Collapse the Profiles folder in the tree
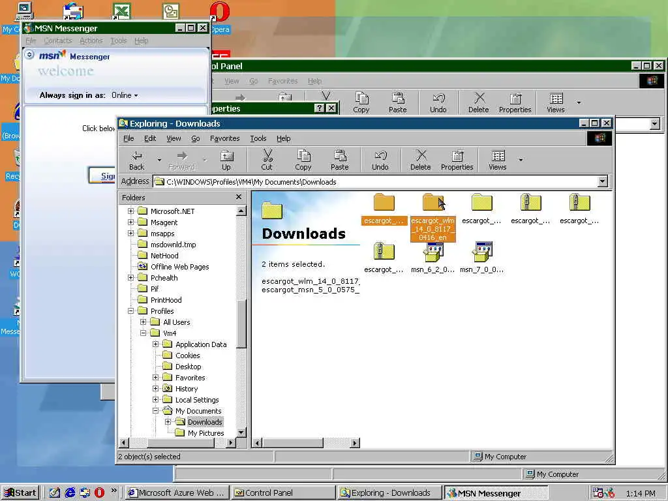 131,311
